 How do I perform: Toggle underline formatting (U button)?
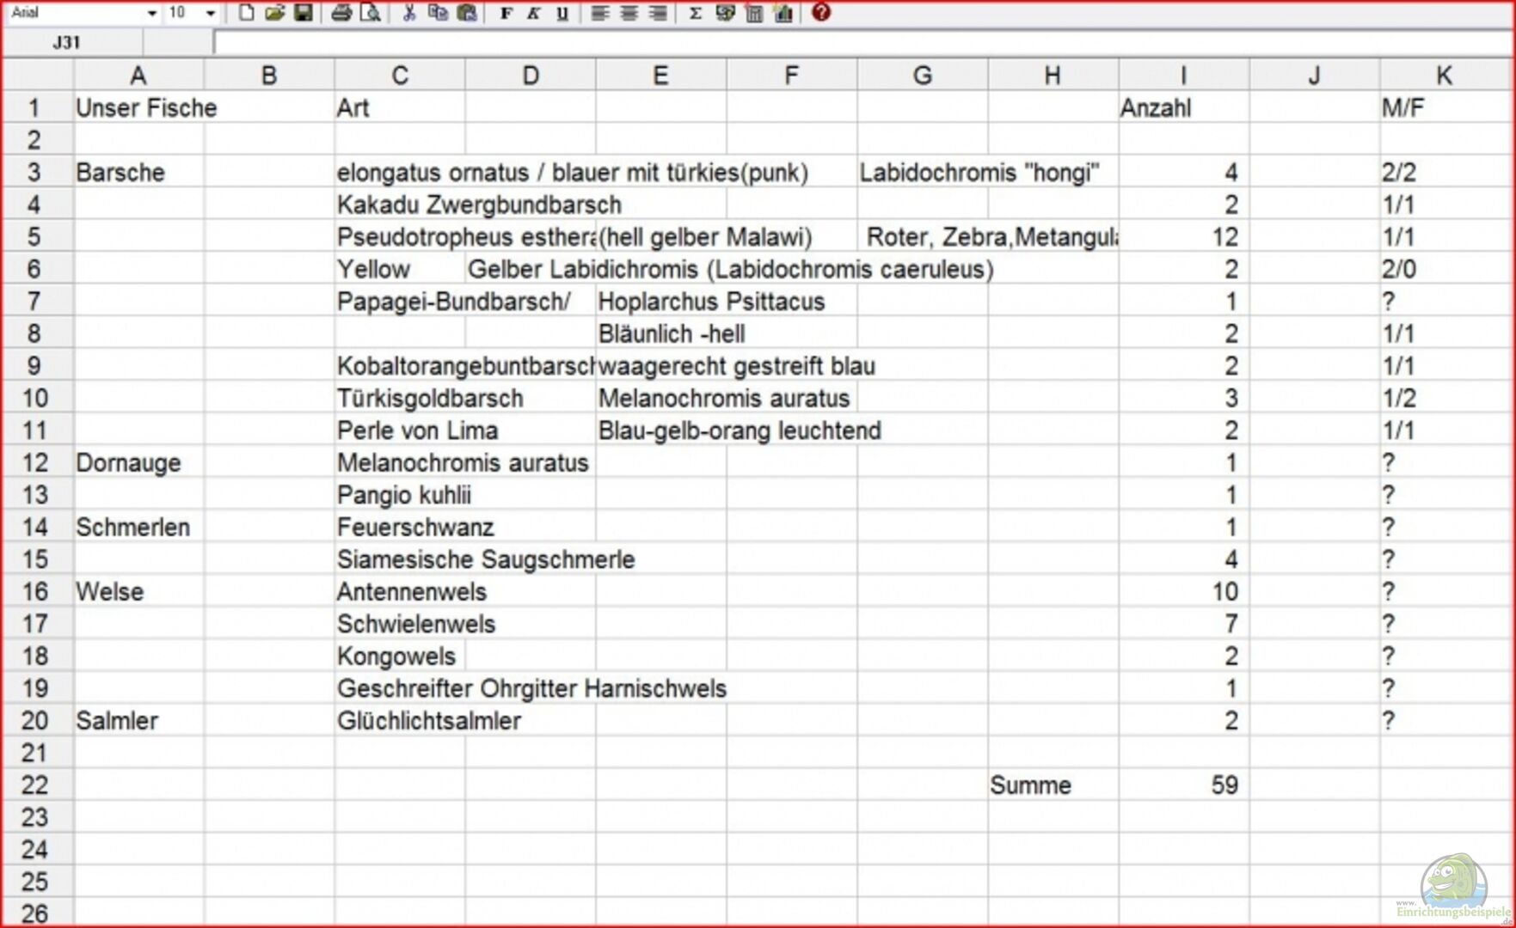pos(562,13)
